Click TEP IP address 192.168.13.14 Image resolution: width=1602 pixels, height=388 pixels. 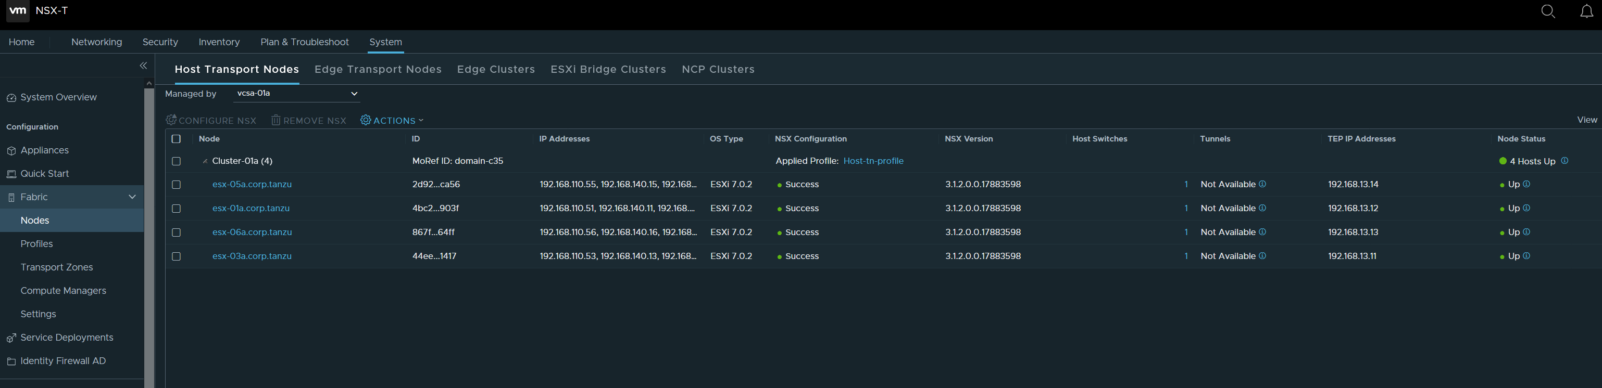pyautogui.click(x=1353, y=184)
